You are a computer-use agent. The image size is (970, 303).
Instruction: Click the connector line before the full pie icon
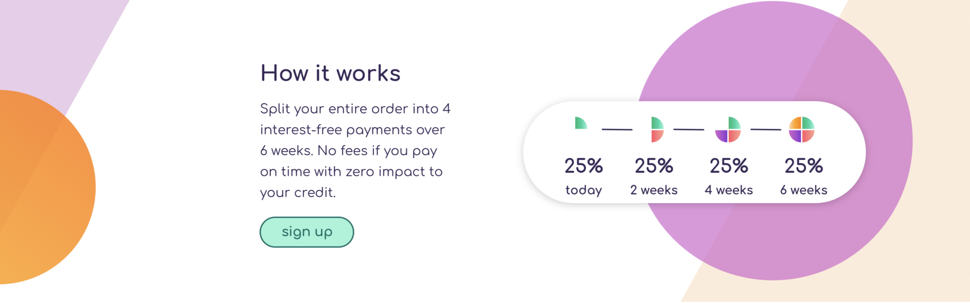[765, 130]
